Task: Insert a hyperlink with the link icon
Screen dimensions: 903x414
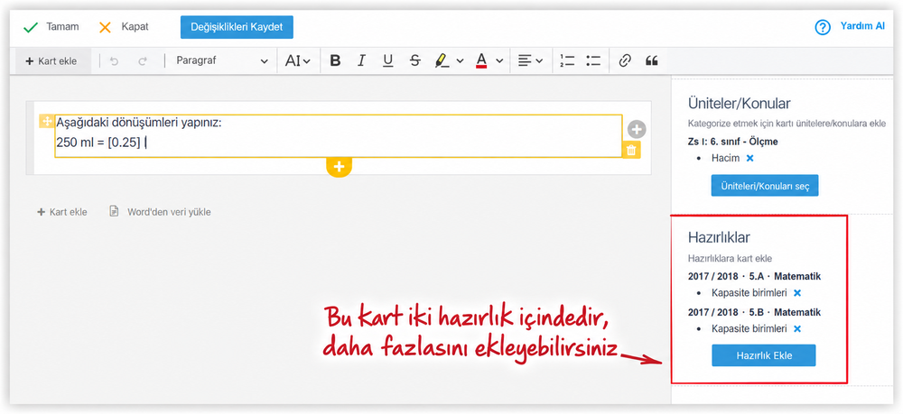Action: tap(625, 60)
